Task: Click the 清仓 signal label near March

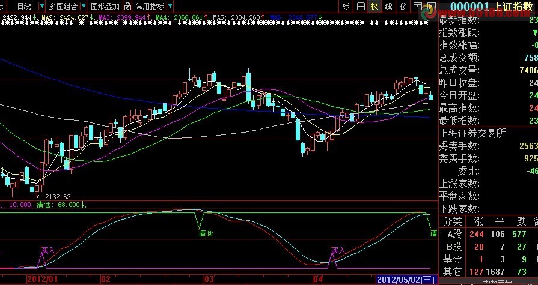Action: (206, 233)
